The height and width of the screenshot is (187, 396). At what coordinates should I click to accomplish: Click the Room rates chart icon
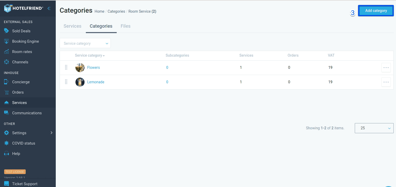6,52
